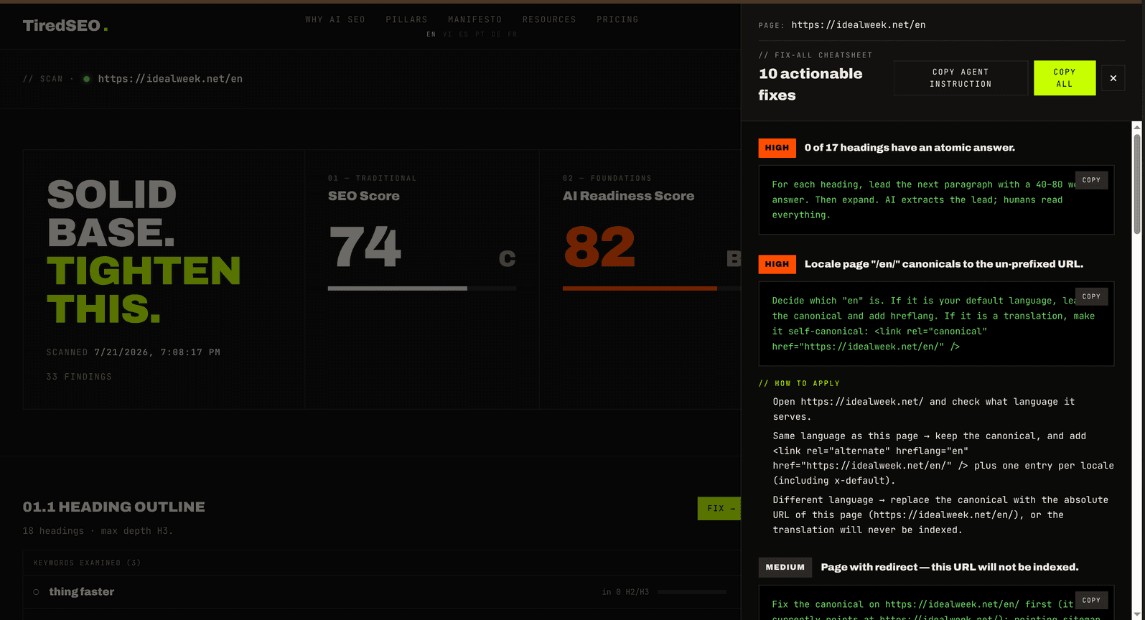The image size is (1145, 620).
Task: Click the circle icon beside 'thing faster'
Action: tap(36, 592)
